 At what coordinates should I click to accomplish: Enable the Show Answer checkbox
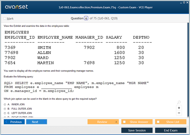pyautogui.click(x=124, y=122)
